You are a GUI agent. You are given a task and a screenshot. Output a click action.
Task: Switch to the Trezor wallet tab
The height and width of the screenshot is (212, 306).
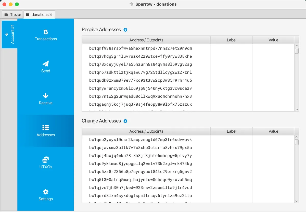click(13, 15)
